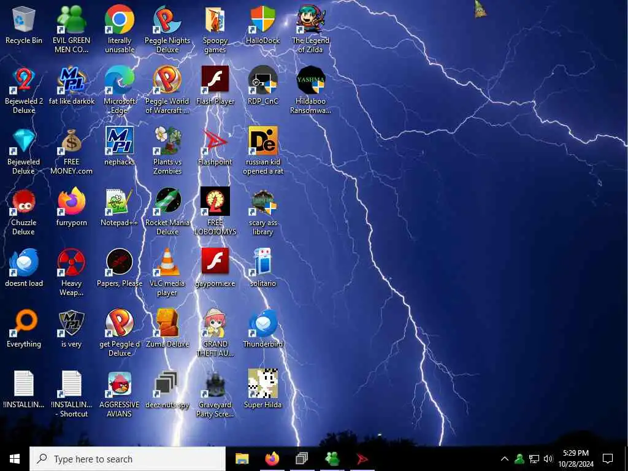Click the !INSTALLIN... text file icon
Image resolution: width=628 pixels, height=471 pixels.
(x=24, y=384)
